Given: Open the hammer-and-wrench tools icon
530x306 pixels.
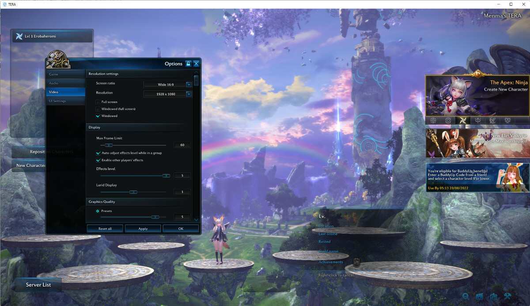Looking at the screenshot, I should tap(507, 296).
